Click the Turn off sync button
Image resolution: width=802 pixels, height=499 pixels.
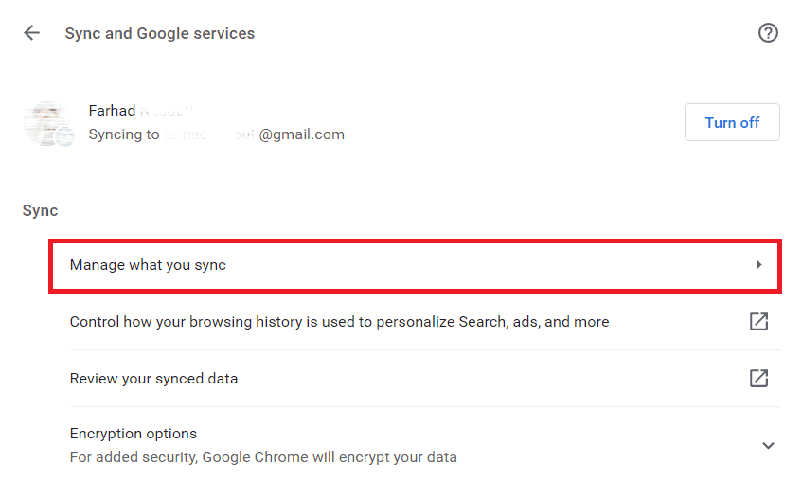tap(732, 123)
